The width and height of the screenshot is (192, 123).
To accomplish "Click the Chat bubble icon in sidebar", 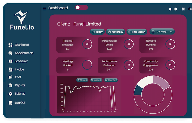I will pos(10,77).
